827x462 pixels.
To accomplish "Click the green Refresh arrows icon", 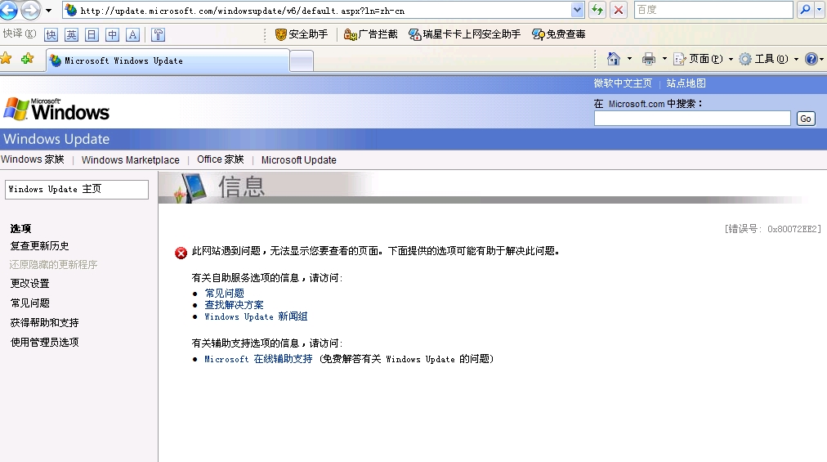I will coord(597,10).
